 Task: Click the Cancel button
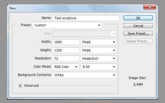tap(138, 26)
